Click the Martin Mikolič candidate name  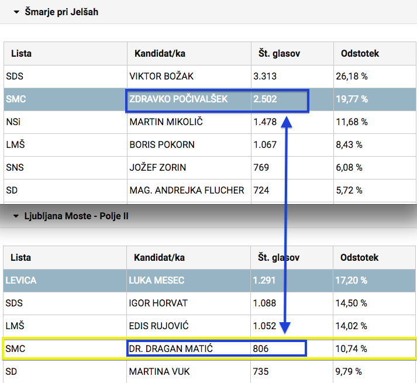point(164,122)
